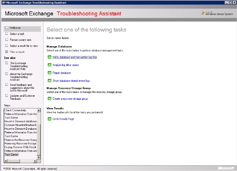Open Updates and Customer Feedback entry

22,97
